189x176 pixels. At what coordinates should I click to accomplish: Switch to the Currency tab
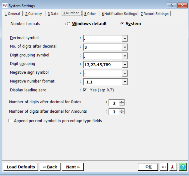pos(34,14)
